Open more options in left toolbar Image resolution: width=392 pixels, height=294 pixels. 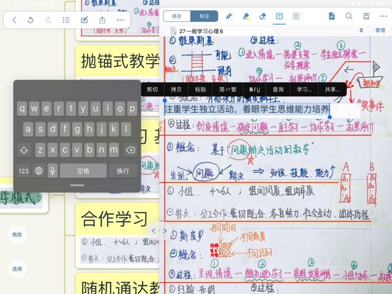click(x=120, y=20)
